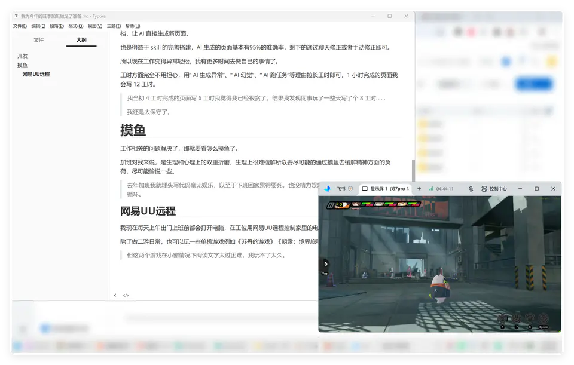Switch sidebar to the 文件 tab
The height and width of the screenshot is (365, 574).
(x=38, y=40)
